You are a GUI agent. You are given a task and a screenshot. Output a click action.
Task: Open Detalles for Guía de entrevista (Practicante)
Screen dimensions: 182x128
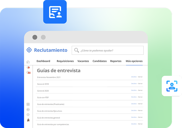click(134, 104)
